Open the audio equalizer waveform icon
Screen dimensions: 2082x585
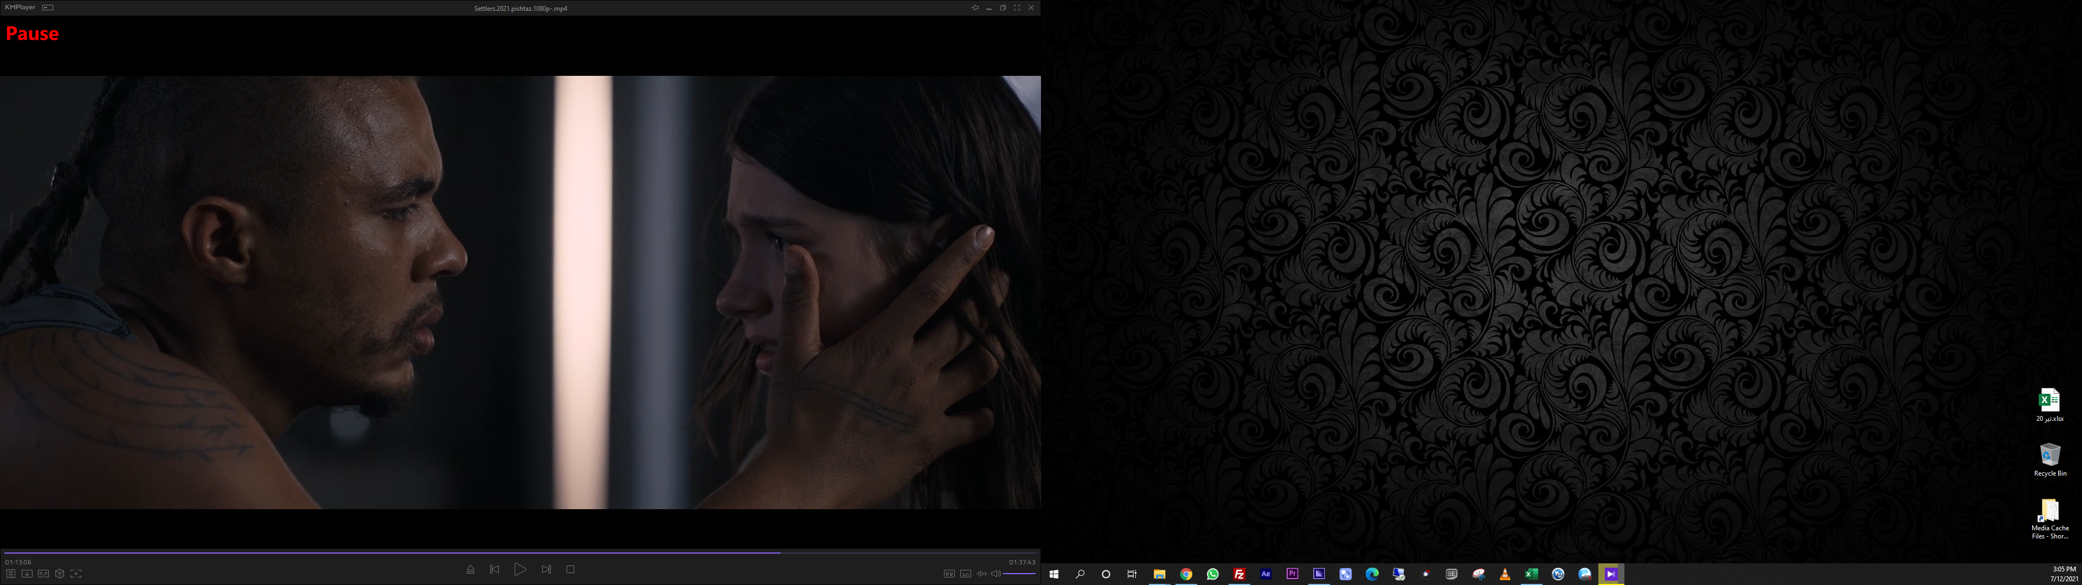click(981, 574)
